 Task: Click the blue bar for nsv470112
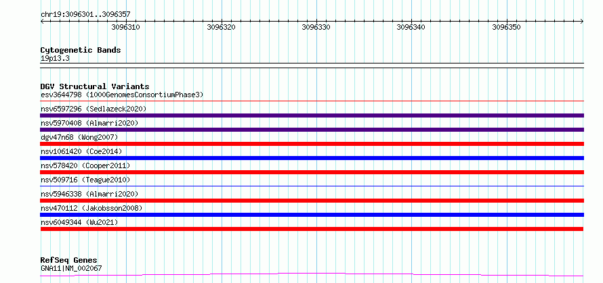point(312,215)
